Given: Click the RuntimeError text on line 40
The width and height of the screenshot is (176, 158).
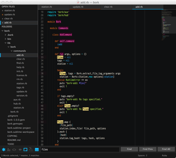Looking at the screenshot, I should pyautogui.click(x=73, y=80).
